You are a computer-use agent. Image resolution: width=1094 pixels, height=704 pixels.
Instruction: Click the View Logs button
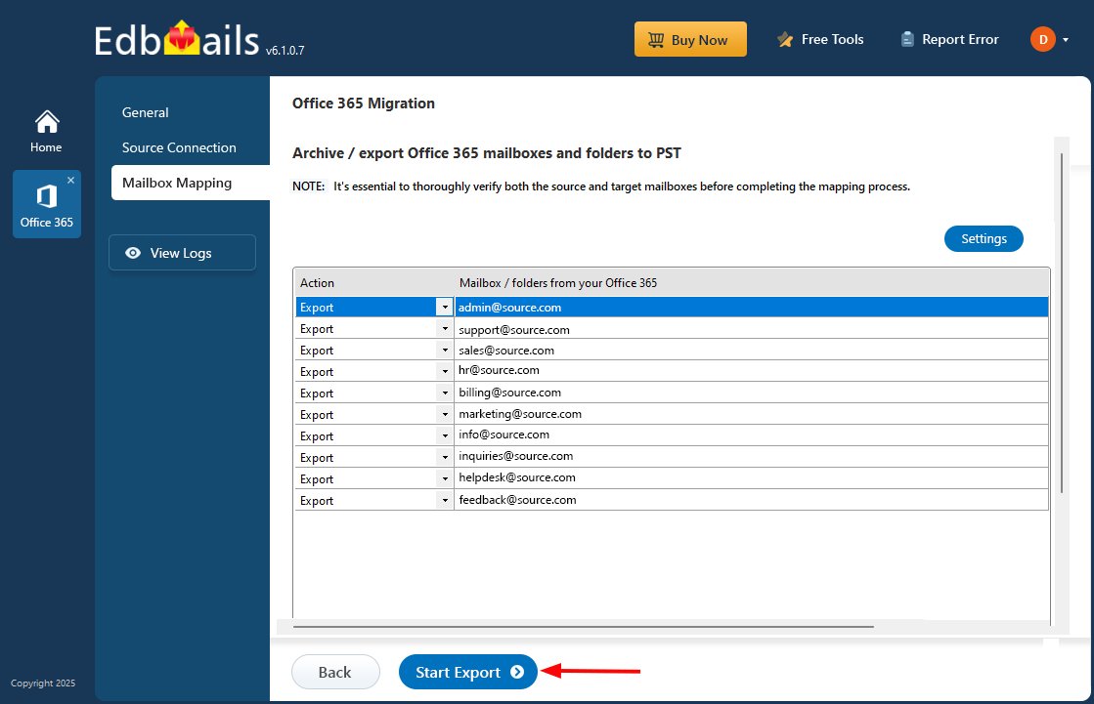(x=182, y=252)
